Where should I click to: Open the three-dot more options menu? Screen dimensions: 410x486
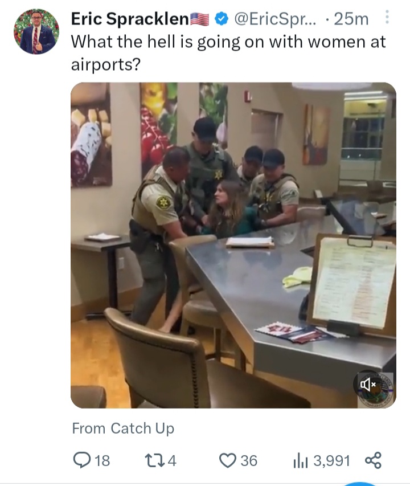pos(387,17)
